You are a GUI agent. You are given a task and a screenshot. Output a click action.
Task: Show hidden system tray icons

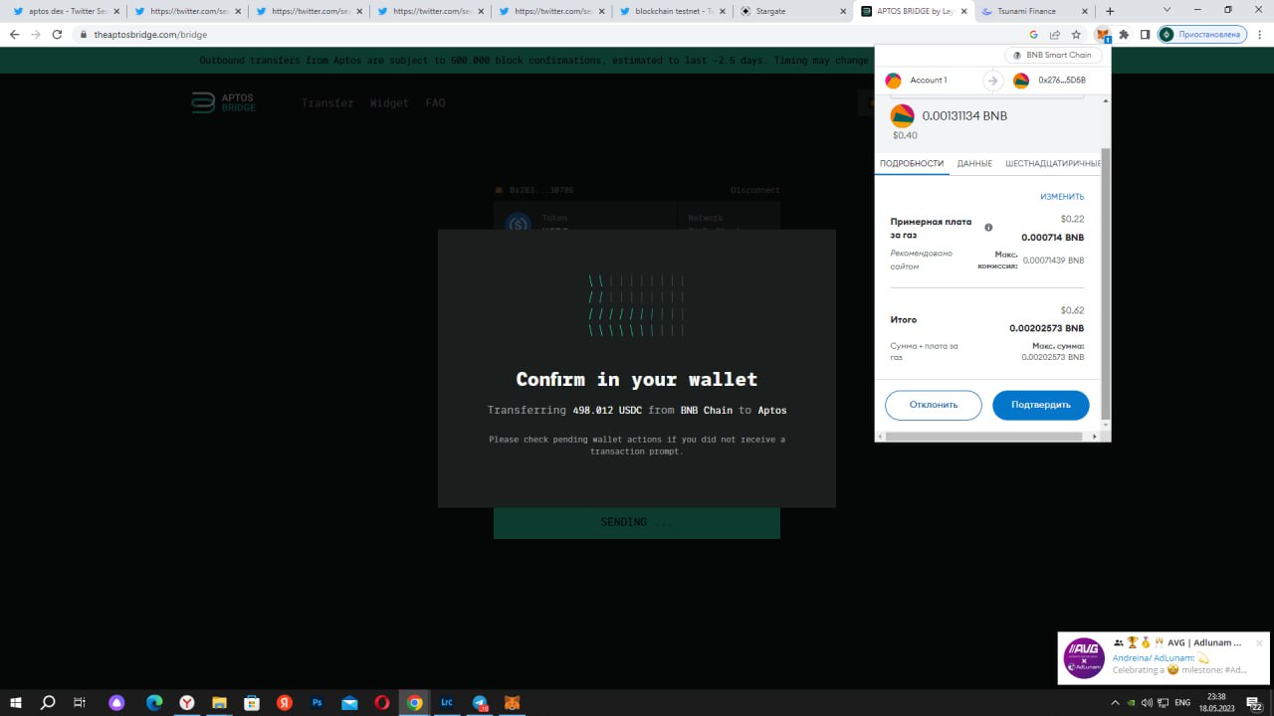click(x=1117, y=702)
